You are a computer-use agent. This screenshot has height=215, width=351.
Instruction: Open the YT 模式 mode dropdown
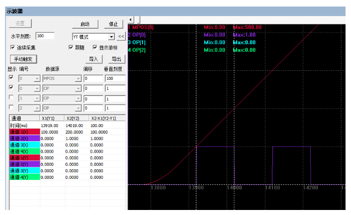(x=111, y=37)
